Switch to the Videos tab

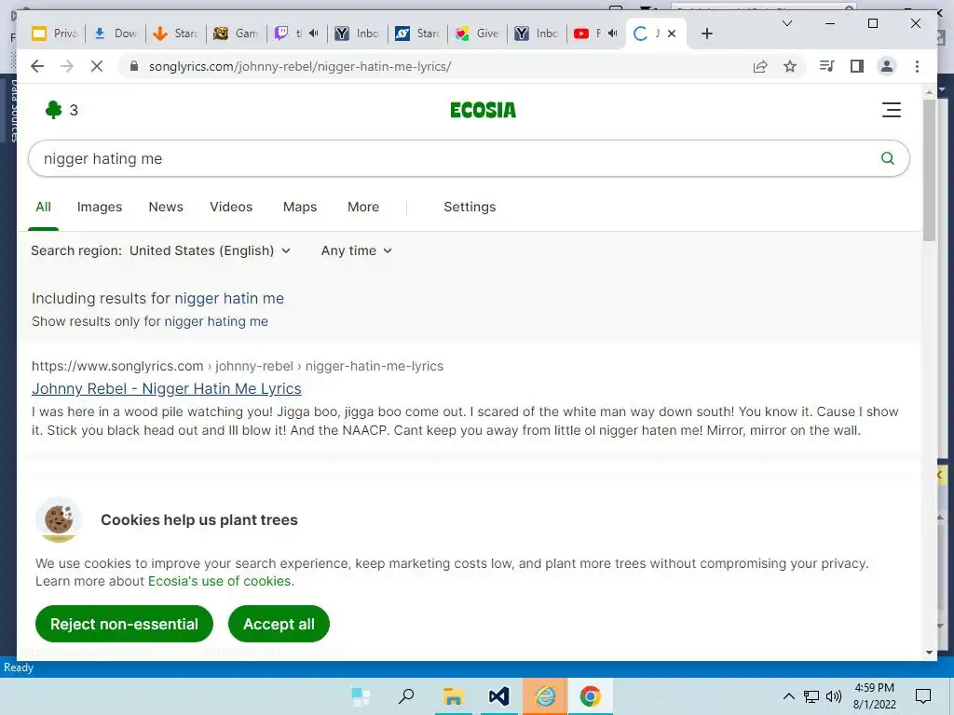(231, 207)
